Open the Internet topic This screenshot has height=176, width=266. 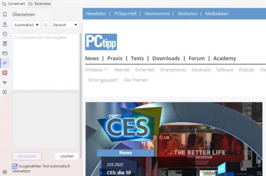[122, 70]
